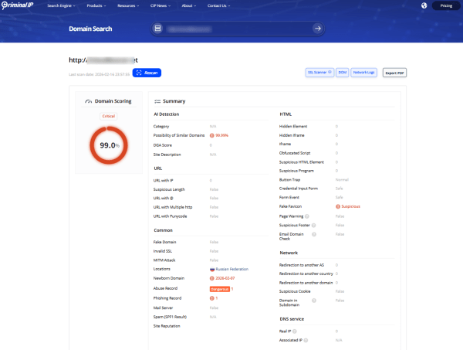Click the Button Trap Normal value
Screen dimensions: 463x350
[x=342, y=180]
